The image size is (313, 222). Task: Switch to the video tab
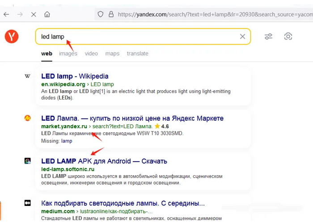pyautogui.click(x=91, y=54)
